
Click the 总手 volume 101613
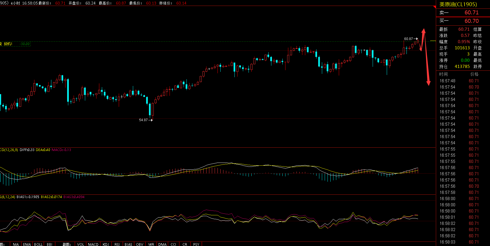pyautogui.click(x=462, y=48)
